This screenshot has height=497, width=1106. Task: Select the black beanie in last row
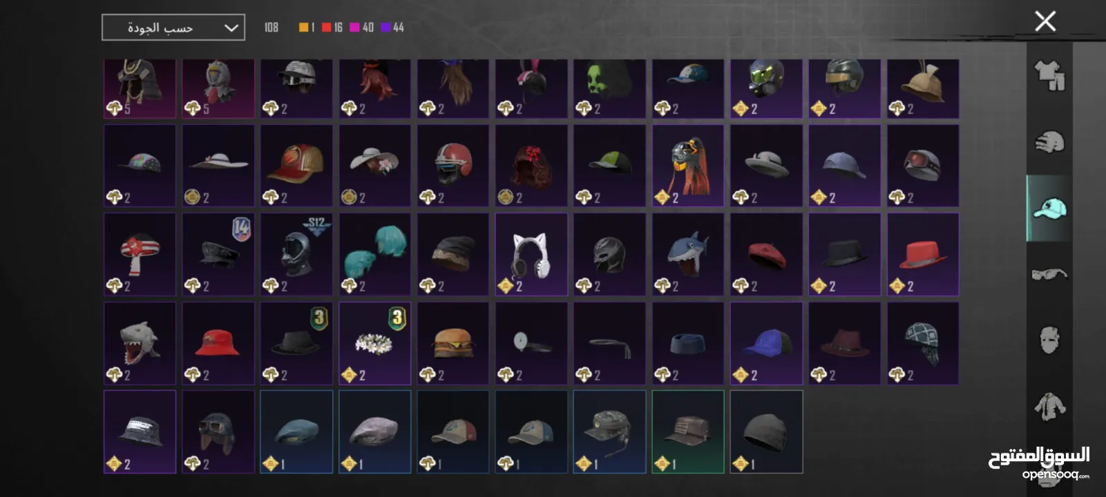tap(766, 432)
